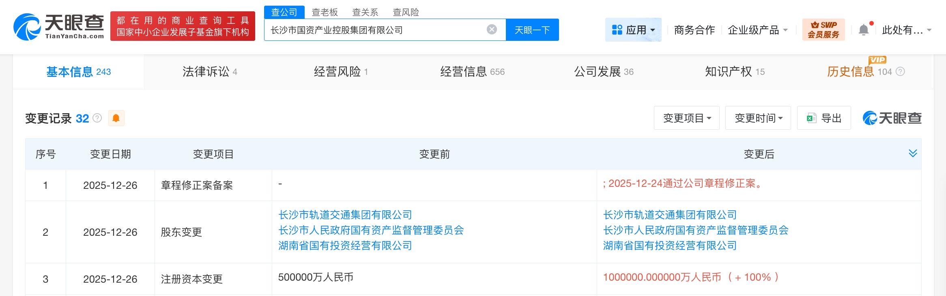The height and width of the screenshot is (296, 946).
Task: Select the 查老板 search mode
Action: click(x=325, y=12)
